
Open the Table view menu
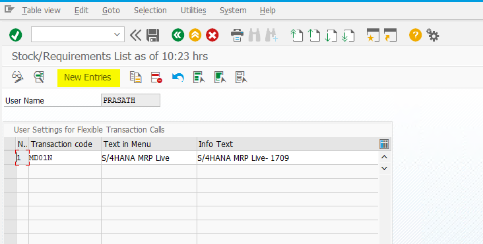42,11
